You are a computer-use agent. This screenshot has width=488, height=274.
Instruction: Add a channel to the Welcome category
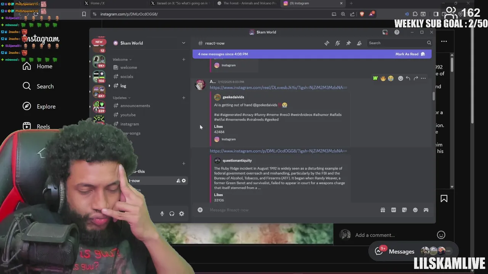click(x=183, y=59)
